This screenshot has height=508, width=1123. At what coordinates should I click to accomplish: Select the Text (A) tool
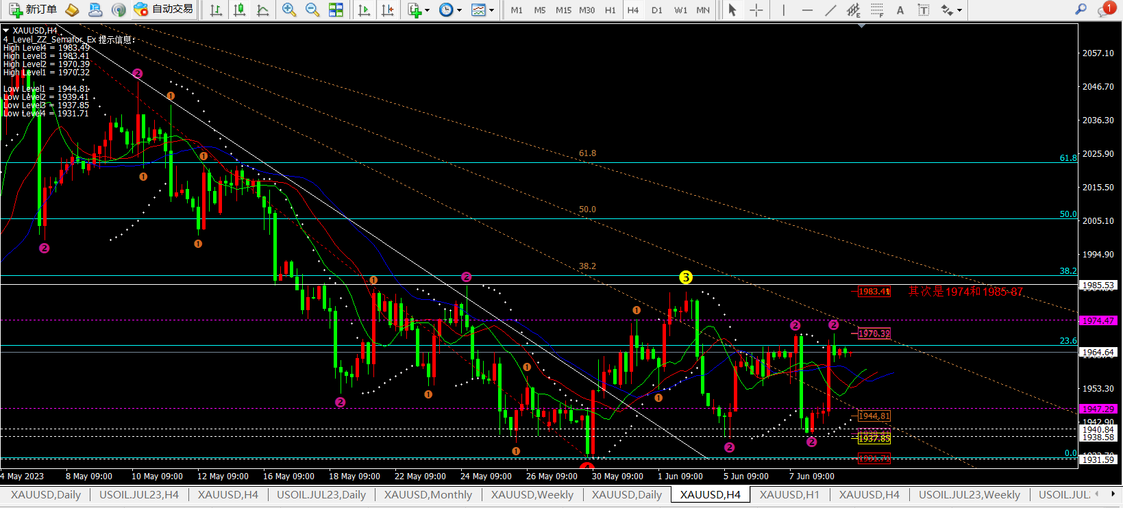(900, 10)
